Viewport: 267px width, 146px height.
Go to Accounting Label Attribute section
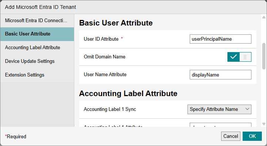(x=37, y=47)
